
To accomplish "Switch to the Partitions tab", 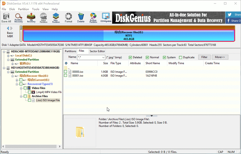I will 70,51.
